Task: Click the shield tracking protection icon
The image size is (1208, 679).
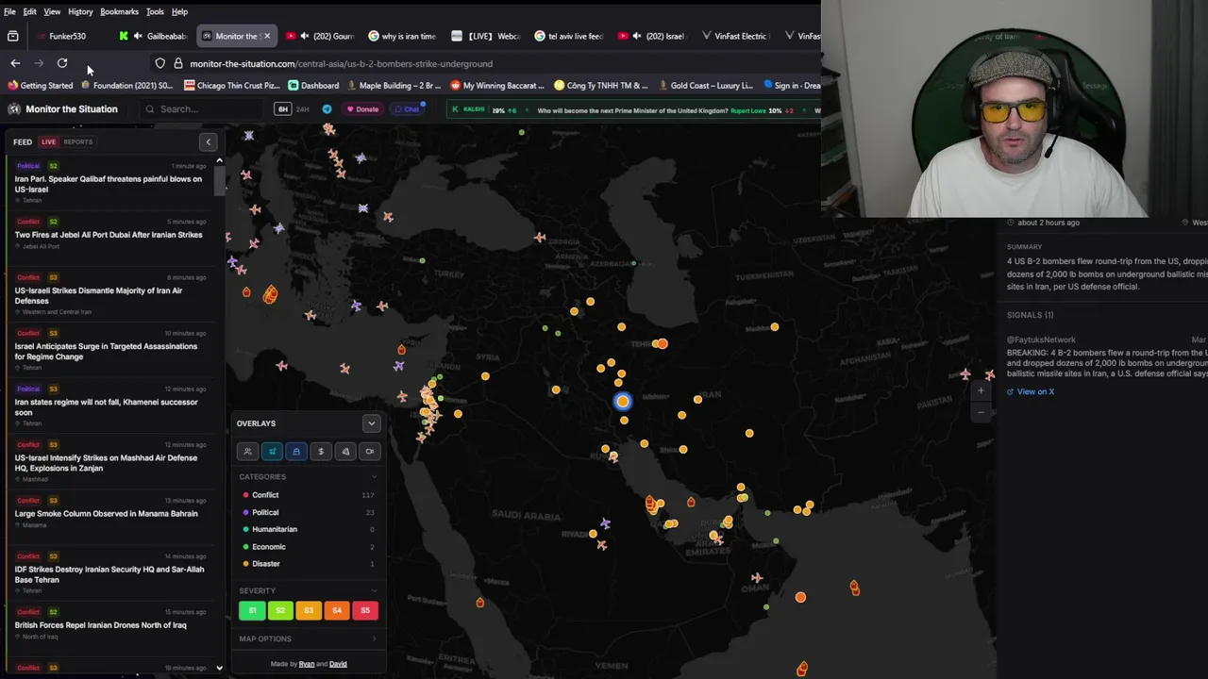Action: (160, 63)
